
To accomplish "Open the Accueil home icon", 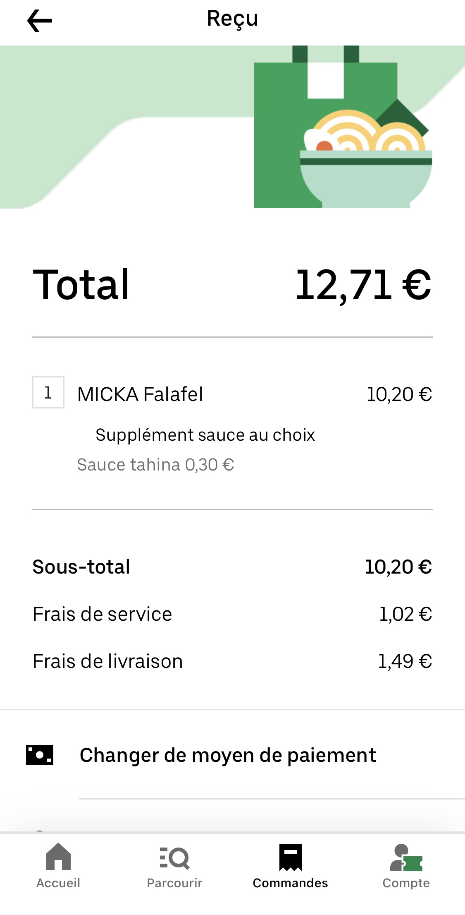I will pos(58,856).
